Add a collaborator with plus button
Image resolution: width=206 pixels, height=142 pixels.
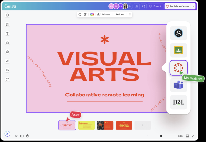click(130, 6)
